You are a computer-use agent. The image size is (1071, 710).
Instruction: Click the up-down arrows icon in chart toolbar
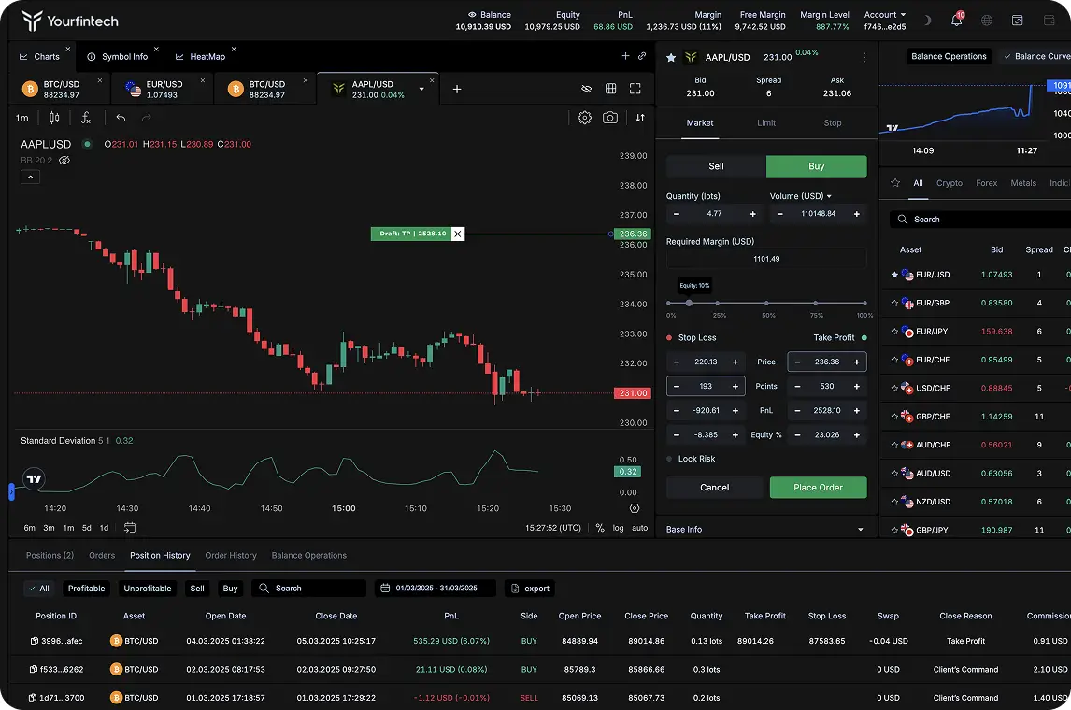click(640, 118)
